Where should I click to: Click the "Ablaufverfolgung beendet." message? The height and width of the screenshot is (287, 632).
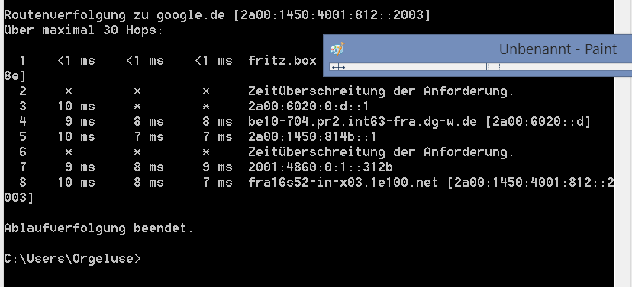coord(98,228)
